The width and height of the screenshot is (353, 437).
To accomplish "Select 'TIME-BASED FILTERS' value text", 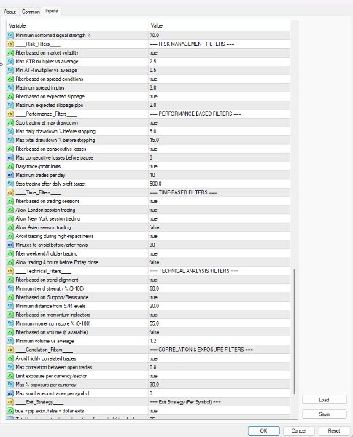I will (183, 192).
